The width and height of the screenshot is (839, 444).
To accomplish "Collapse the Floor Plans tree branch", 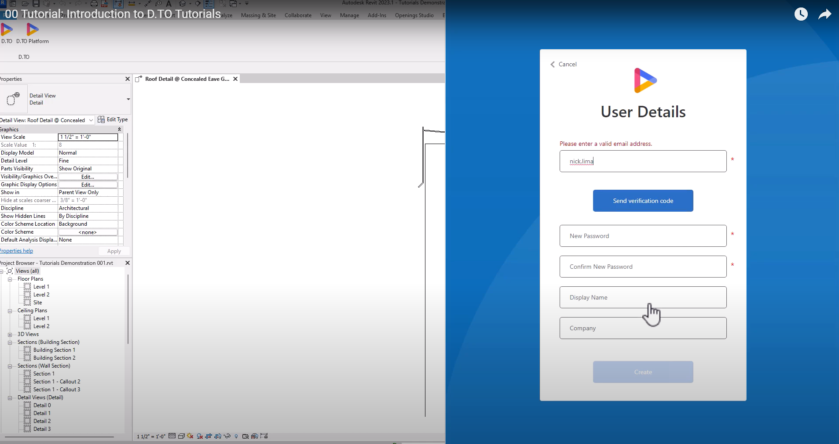I will coord(10,278).
